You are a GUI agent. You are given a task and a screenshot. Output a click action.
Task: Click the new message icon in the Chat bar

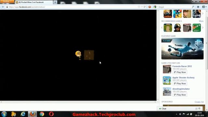(196, 109)
